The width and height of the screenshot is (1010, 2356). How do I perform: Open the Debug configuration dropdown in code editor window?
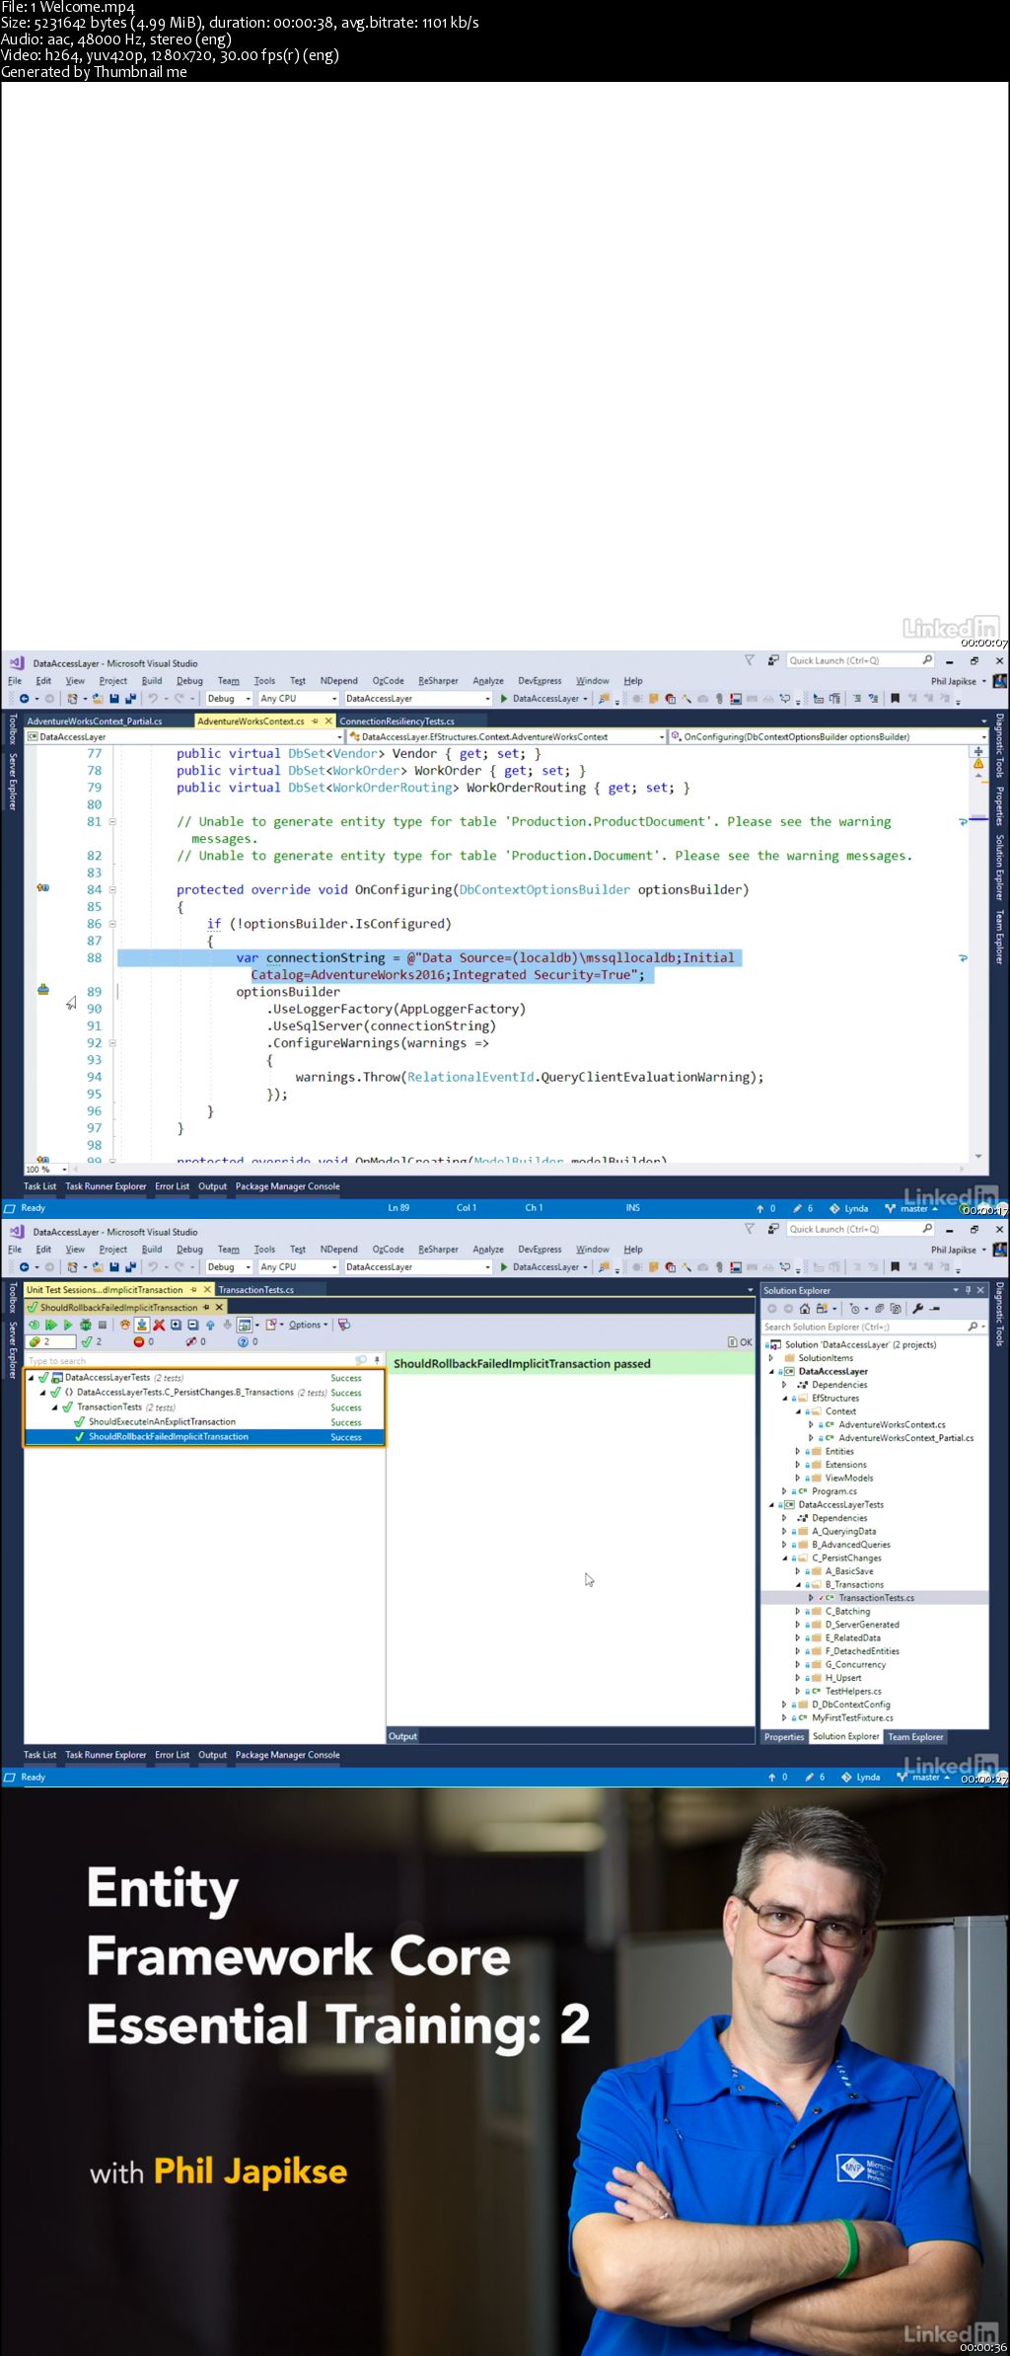[x=229, y=698]
